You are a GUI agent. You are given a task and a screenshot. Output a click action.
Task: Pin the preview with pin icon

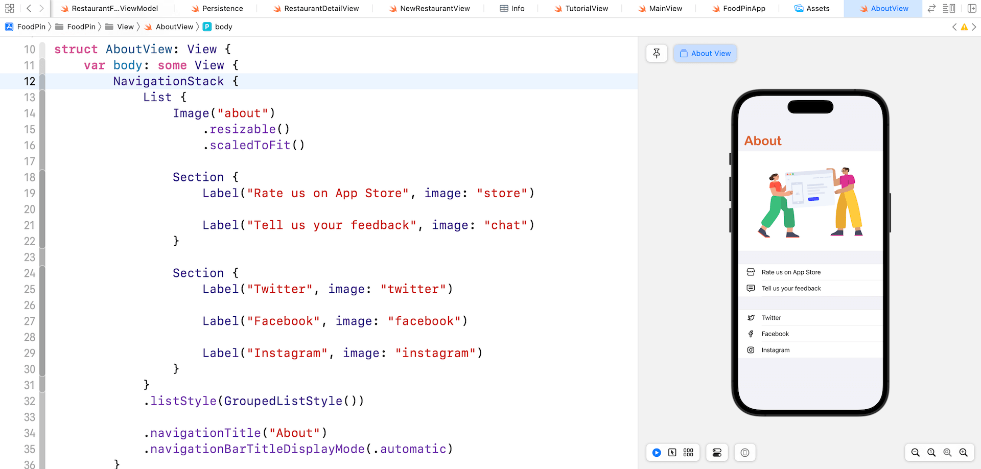[657, 53]
